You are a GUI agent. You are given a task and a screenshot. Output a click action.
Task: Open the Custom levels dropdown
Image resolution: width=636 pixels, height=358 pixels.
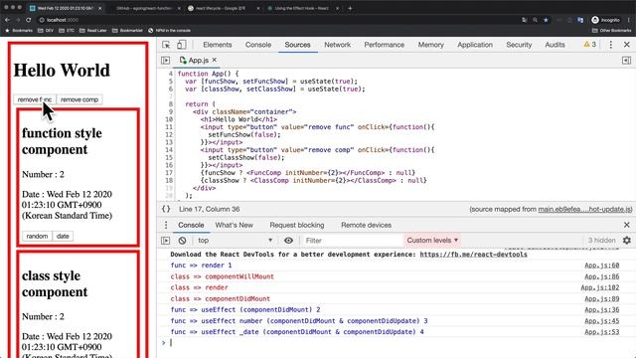click(x=432, y=241)
